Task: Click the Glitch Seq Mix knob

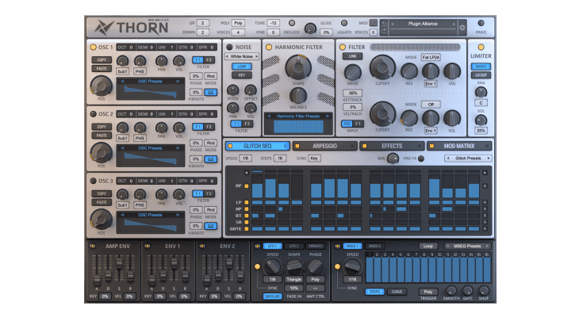Action: point(393,158)
